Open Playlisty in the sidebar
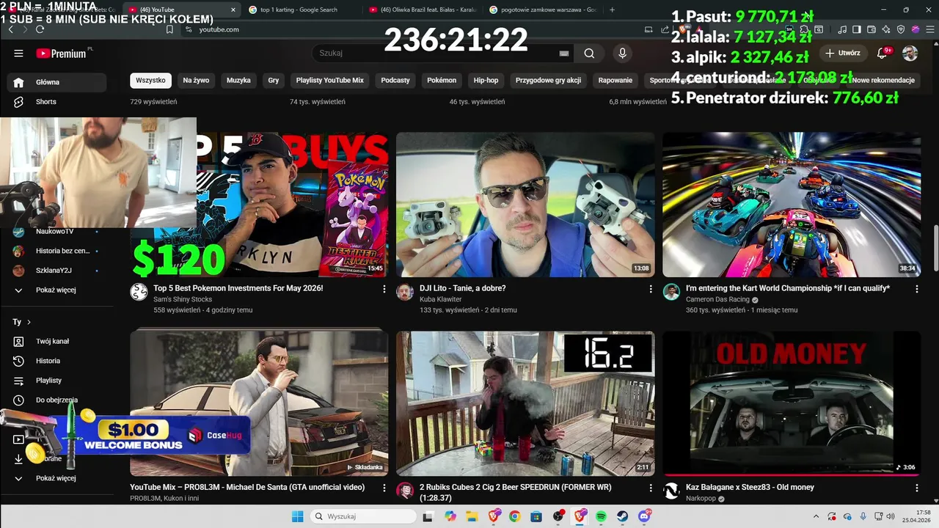This screenshot has width=939, height=528. tap(56, 381)
